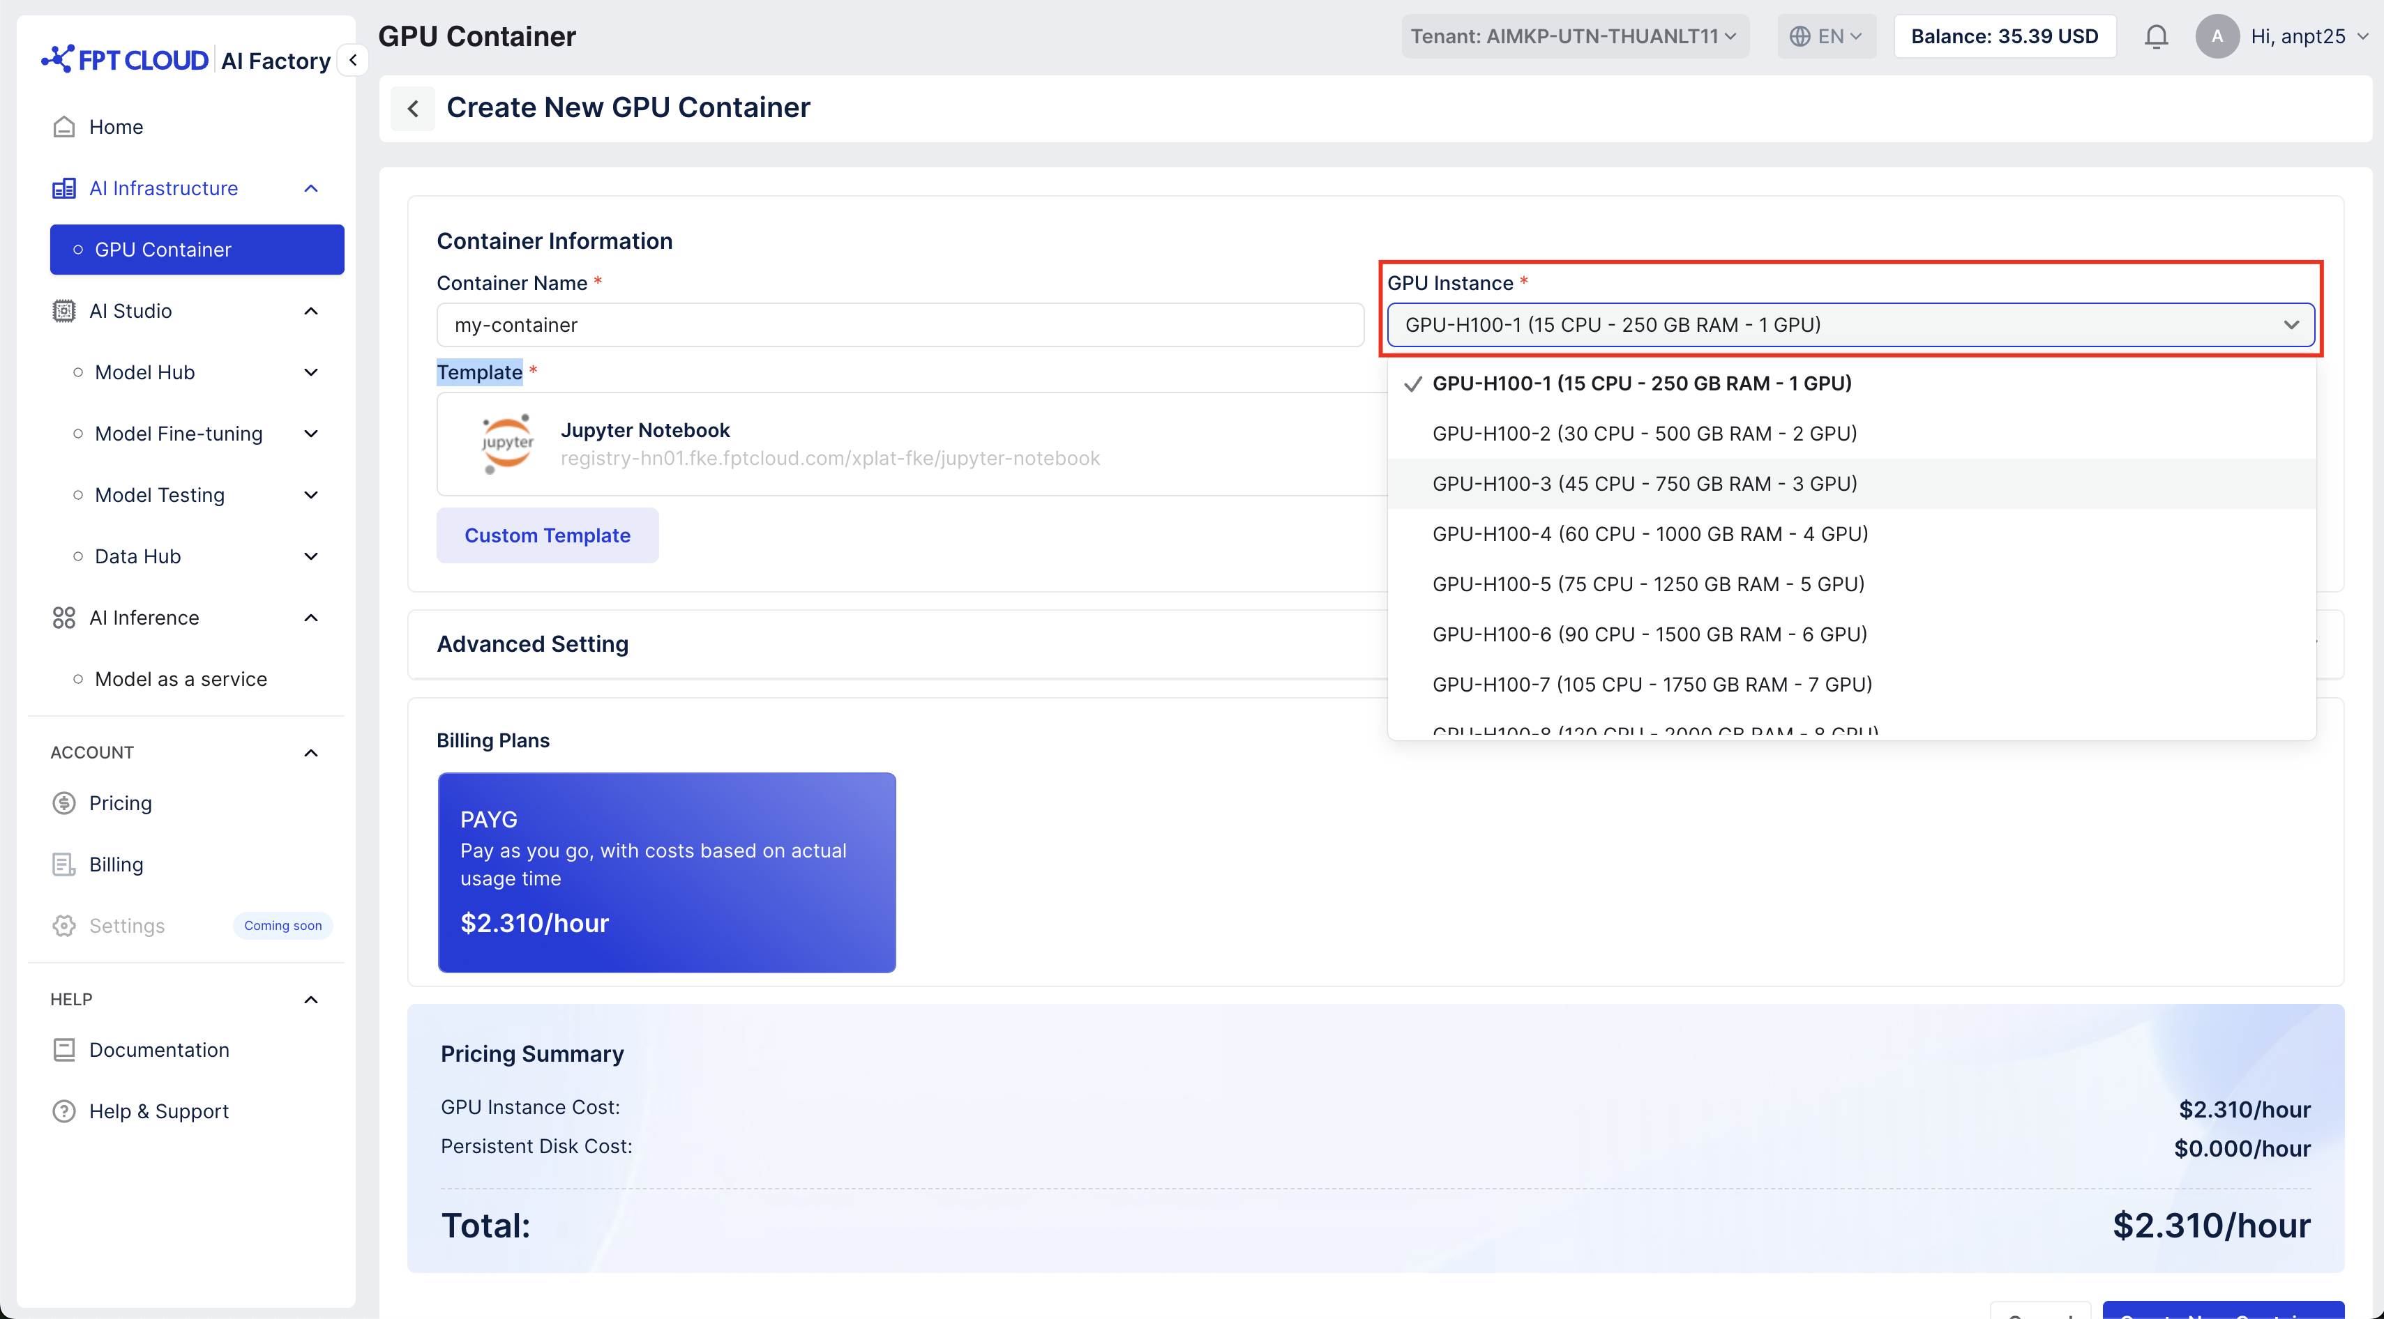Toggle the GPU Instance dropdown arrow
The width and height of the screenshot is (2384, 1319).
pyautogui.click(x=2291, y=325)
